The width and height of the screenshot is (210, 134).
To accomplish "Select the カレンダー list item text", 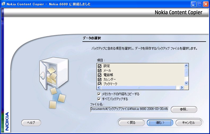I will pos(110,79).
